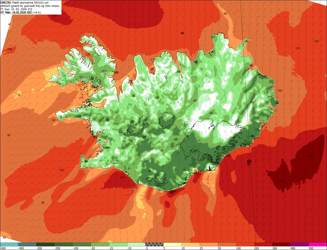Screen dimensions: 327x250
Task: Click the map value 157
Action: click(62, 170)
